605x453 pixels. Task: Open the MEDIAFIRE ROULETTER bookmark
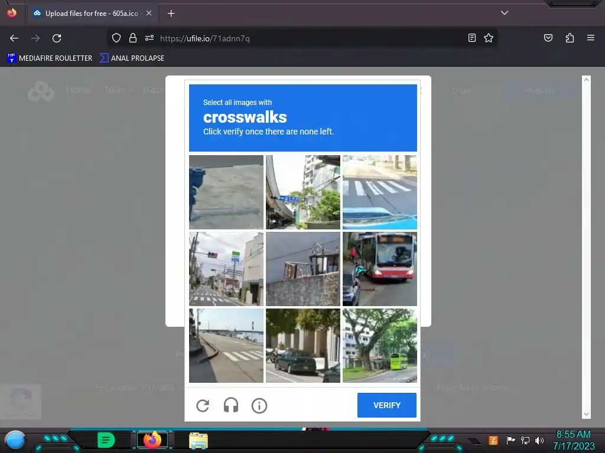click(50, 58)
